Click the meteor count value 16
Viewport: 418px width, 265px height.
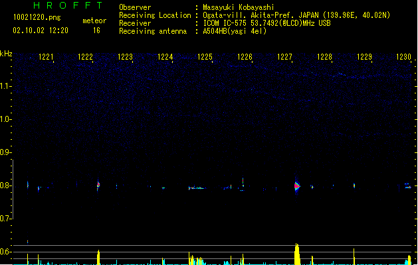96,30
